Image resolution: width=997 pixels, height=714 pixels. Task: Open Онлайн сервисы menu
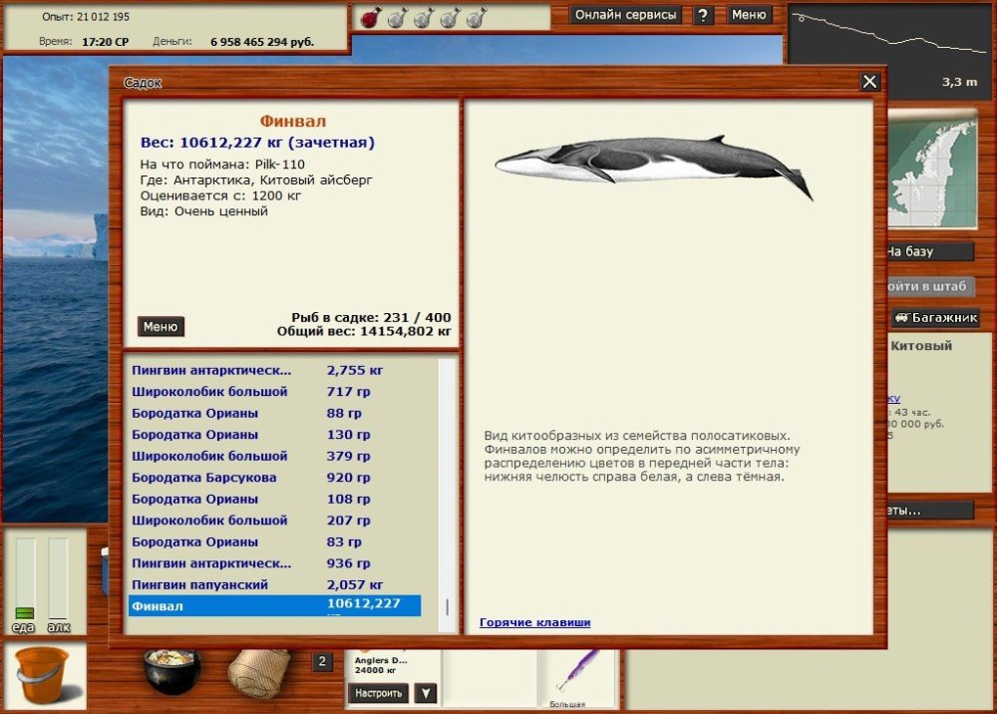(x=625, y=15)
